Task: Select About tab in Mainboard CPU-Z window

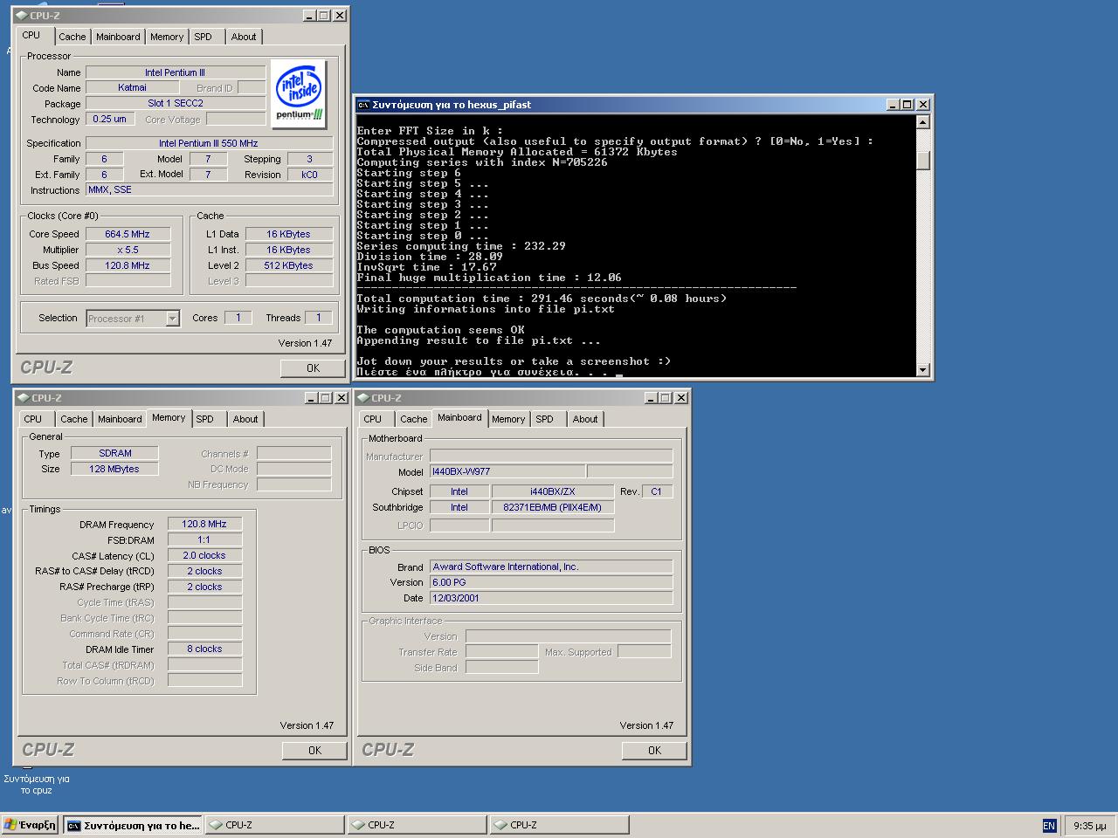Action: tap(585, 419)
